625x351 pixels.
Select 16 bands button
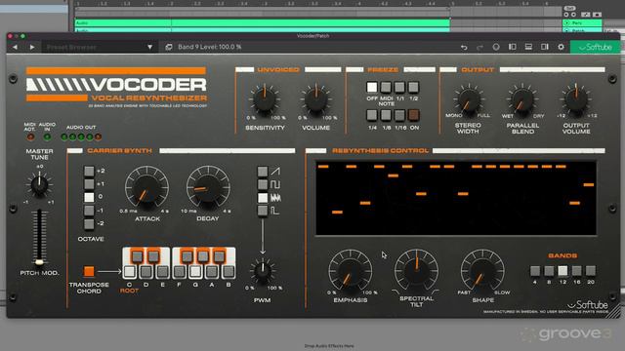pyautogui.click(x=577, y=271)
